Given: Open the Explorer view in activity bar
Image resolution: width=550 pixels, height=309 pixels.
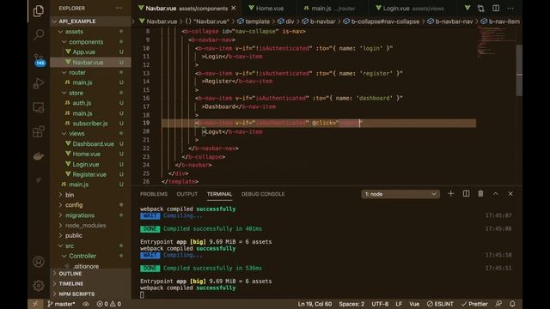Looking at the screenshot, I should (38, 11).
